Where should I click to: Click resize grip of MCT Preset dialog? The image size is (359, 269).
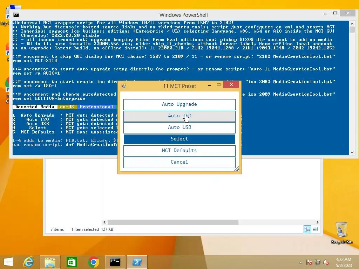pos(237,169)
